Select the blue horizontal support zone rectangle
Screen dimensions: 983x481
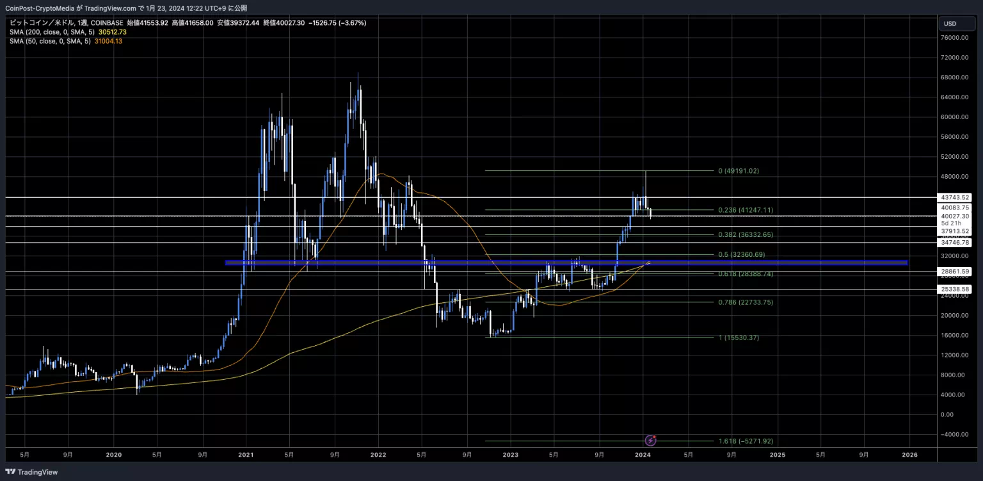[x=566, y=263]
